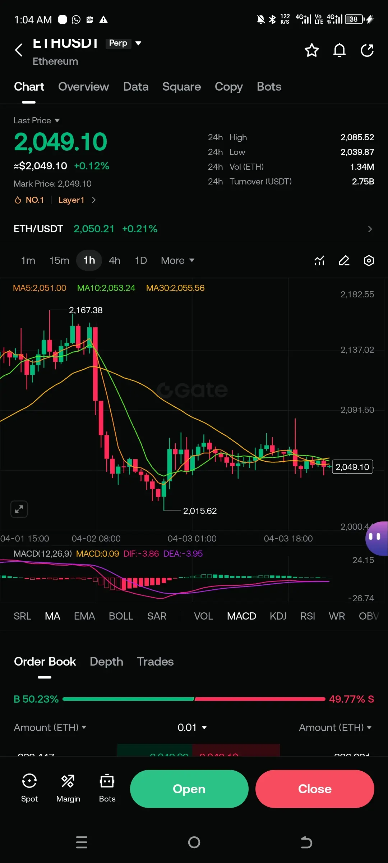Expand Layer1 category chevron

coord(94,200)
